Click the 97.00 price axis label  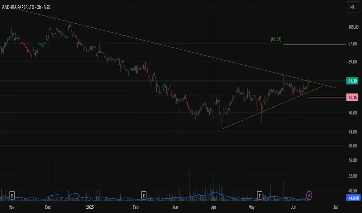[353, 44]
